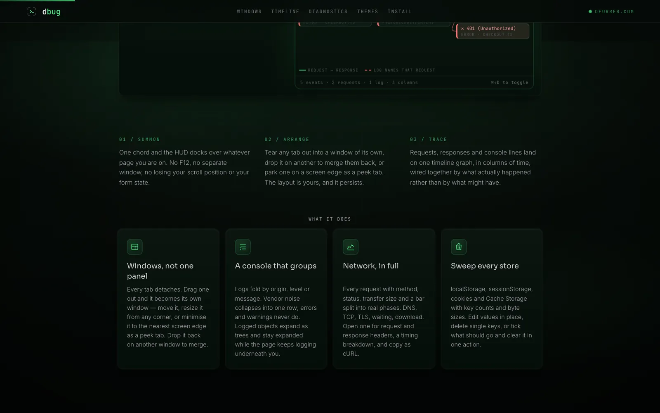Click the '01 / SUMMON' label
Viewport: 660px width, 413px height.
(139, 140)
